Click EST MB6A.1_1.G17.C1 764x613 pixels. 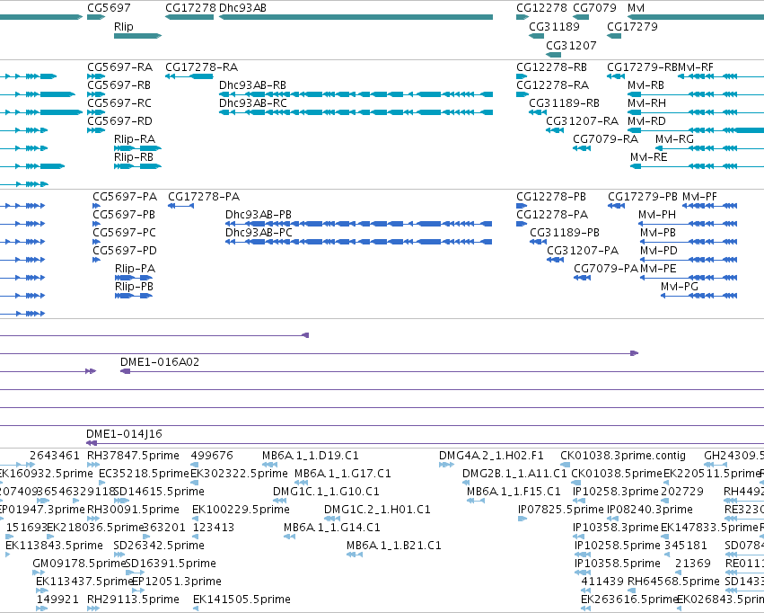click(x=301, y=483)
